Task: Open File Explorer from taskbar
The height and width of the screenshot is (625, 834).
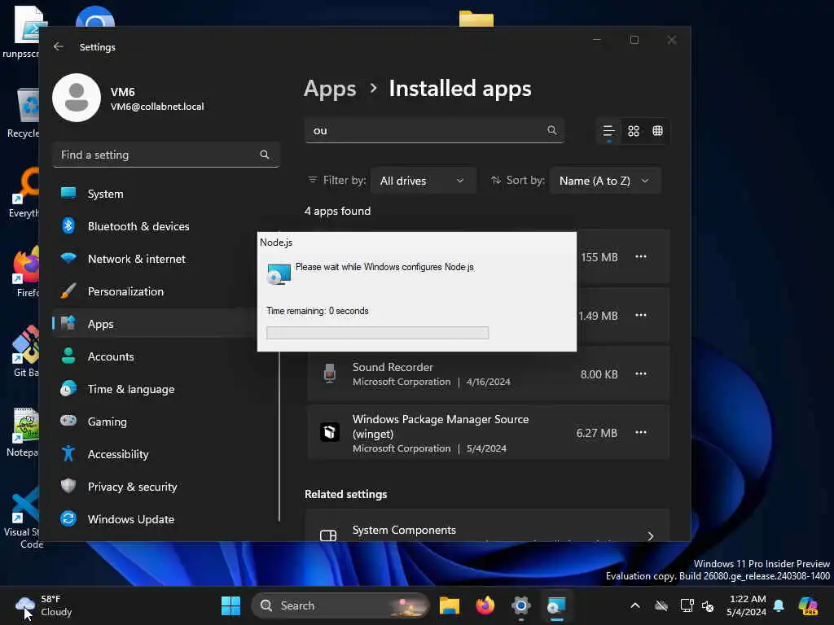Action: coord(450,605)
